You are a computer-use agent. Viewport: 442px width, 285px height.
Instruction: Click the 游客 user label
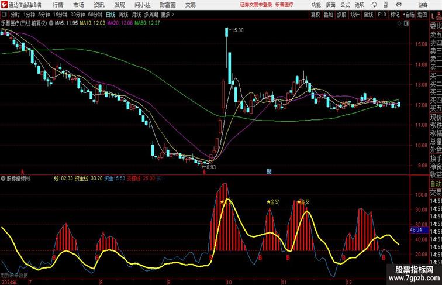click(x=423, y=5)
